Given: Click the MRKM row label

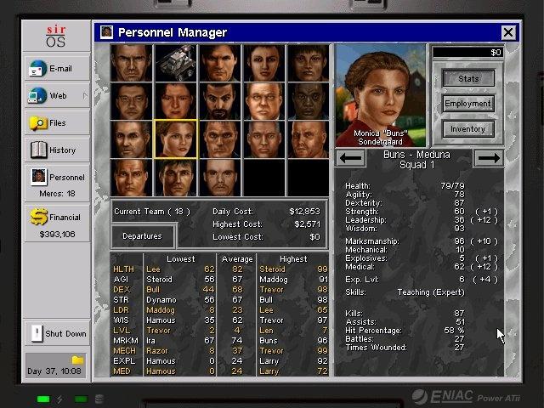Looking at the screenshot, I should pyautogui.click(x=126, y=340).
